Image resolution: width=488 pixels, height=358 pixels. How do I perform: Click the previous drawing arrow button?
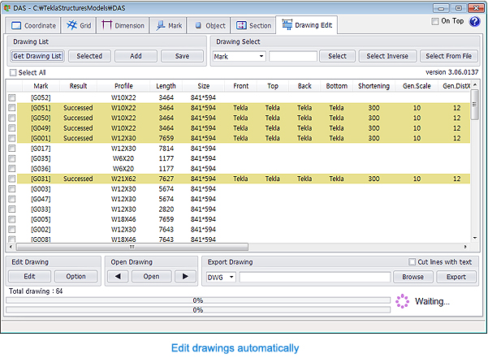coord(118,276)
